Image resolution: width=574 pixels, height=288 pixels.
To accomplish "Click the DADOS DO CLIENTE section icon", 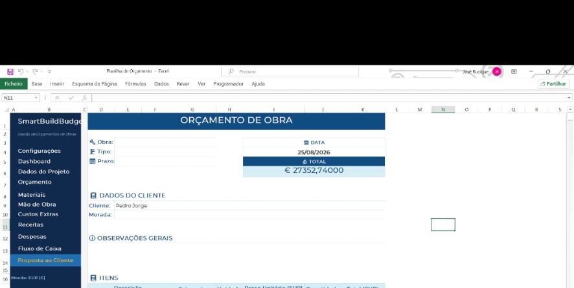I will (x=93, y=195).
